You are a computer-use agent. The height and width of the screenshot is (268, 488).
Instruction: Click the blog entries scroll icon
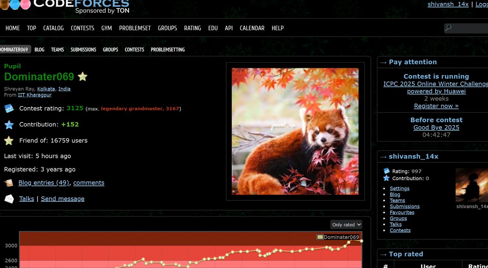click(x=9, y=183)
